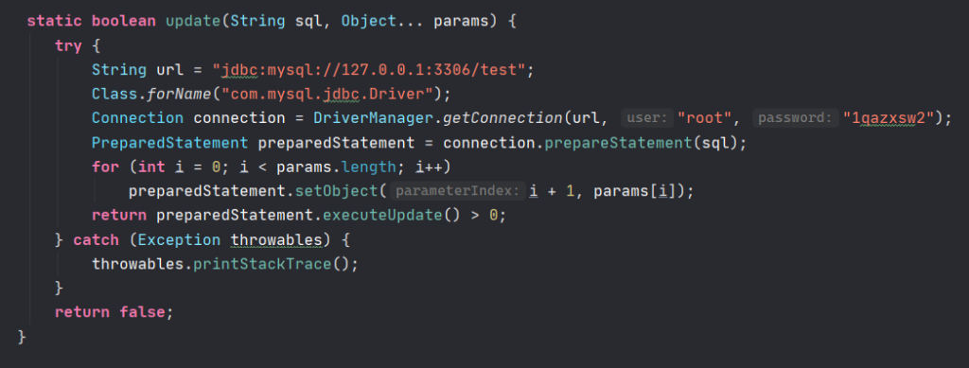Click the PreparedStatement type declaration
This screenshot has height=368, width=969.
point(170,143)
